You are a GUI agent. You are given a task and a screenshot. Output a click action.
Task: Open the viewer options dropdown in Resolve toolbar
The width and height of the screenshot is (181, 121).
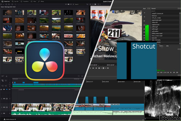(x=100, y=4)
